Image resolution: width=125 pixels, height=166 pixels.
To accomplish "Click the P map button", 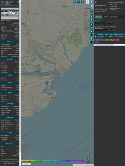I will click(x=92, y=31).
